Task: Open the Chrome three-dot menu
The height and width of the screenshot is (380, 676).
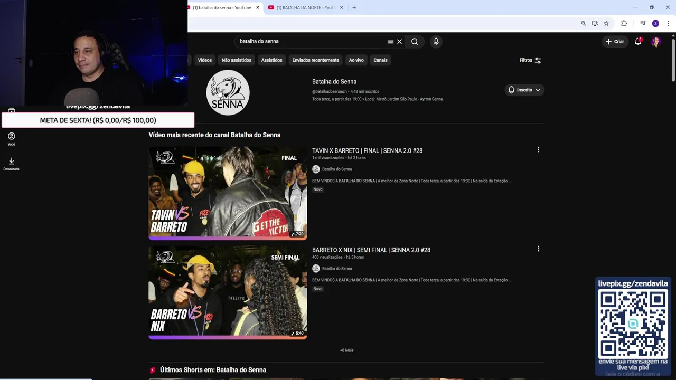Action: coord(668,23)
